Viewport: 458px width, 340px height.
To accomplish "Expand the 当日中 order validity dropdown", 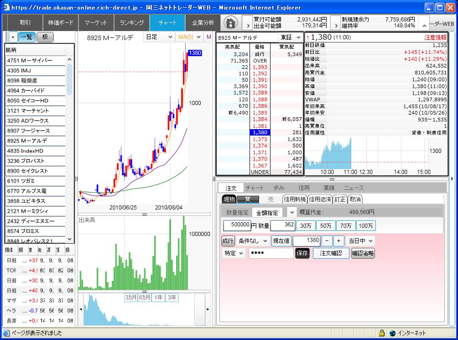I will point(360,241).
